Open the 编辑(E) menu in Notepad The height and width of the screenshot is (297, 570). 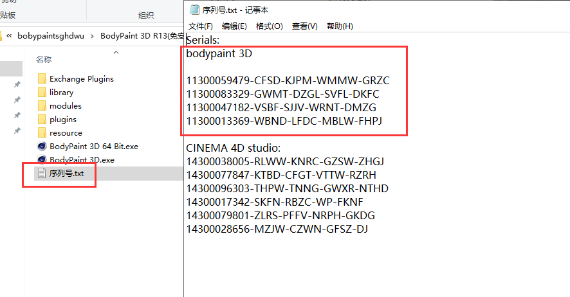pos(234,26)
